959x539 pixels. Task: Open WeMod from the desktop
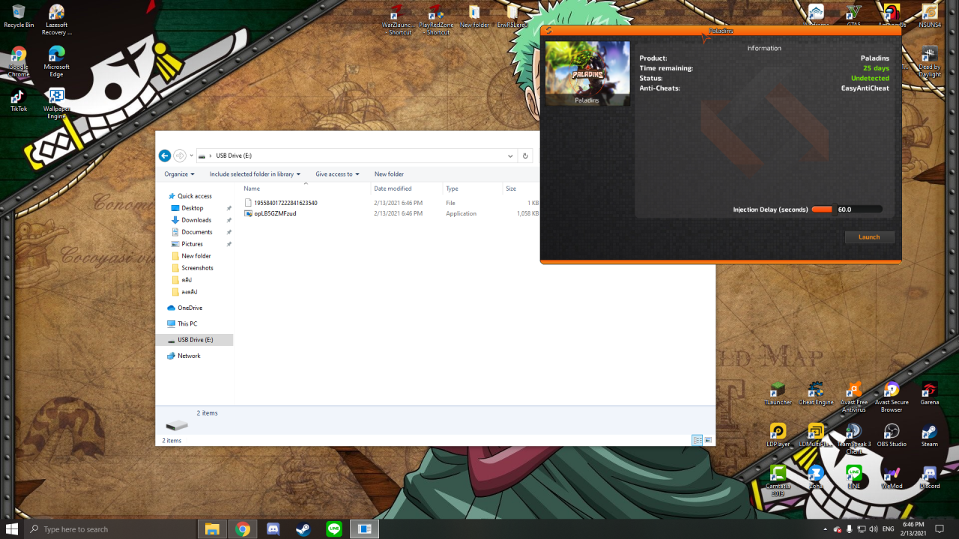tap(892, 475)
